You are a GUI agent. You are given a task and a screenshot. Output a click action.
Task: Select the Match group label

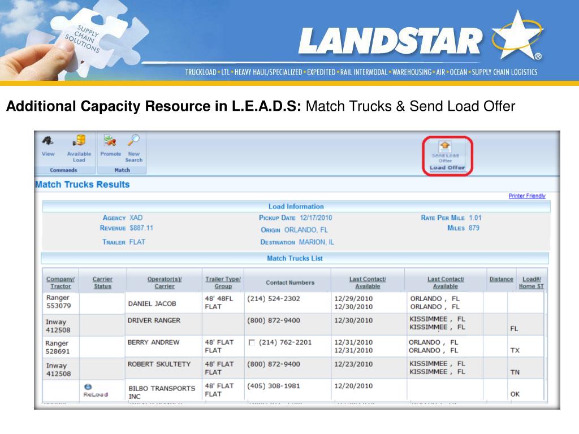(x=122, y=170)
